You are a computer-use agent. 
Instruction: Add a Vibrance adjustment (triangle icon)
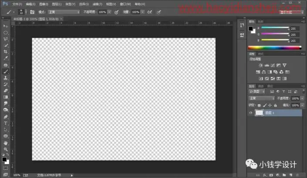point(284,65)
